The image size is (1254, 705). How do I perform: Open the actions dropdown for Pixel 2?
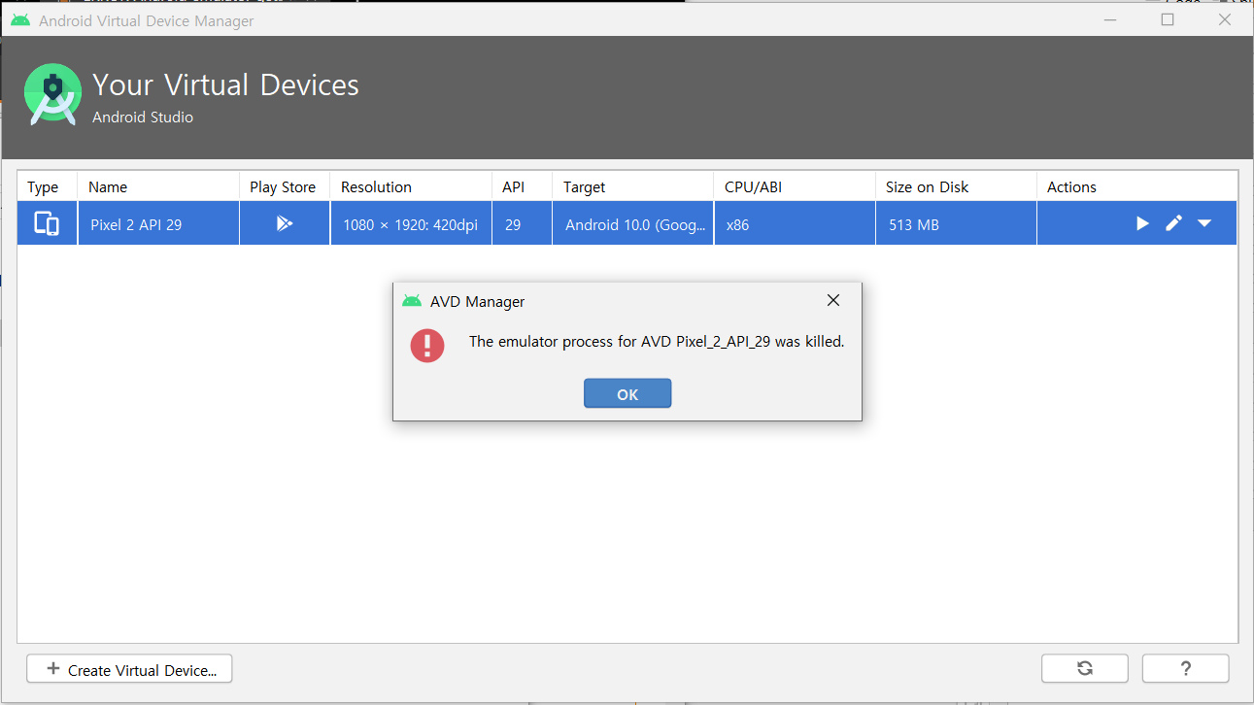[x=1204, y=223]
